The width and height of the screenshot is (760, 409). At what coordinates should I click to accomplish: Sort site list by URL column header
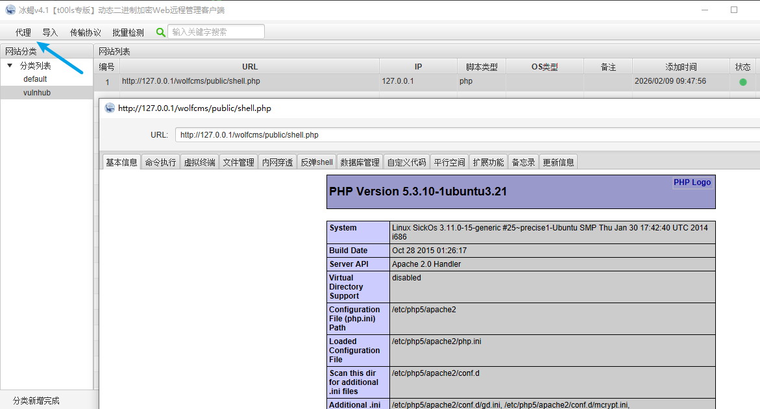click(250, 67)
